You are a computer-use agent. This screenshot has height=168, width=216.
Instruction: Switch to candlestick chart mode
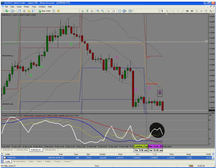87,11
